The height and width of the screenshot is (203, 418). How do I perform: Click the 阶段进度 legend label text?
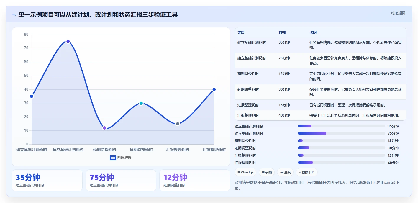(x=124, y=158)
